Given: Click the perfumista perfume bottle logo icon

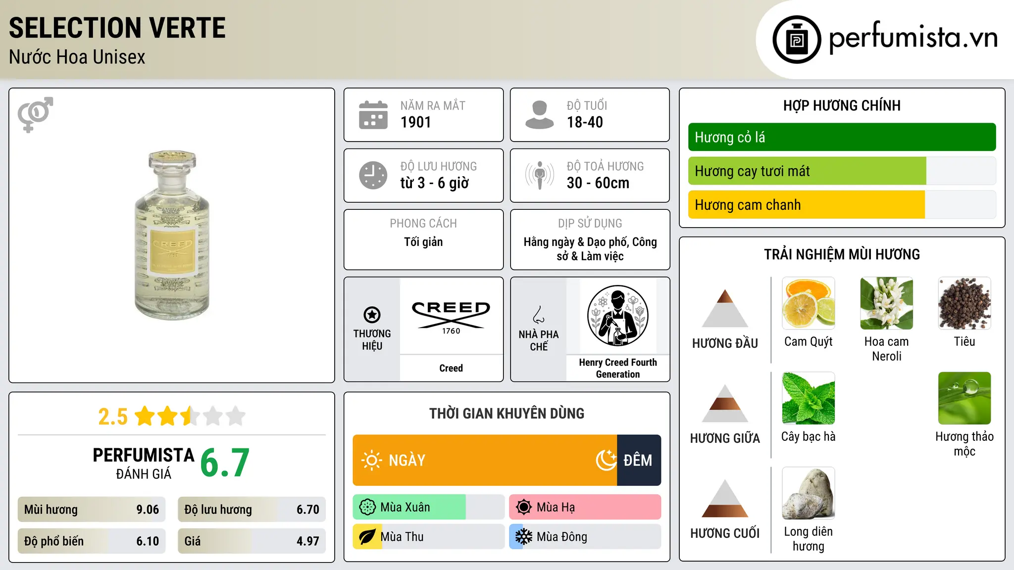Looking at the screenshot, I should coord(797,40).
